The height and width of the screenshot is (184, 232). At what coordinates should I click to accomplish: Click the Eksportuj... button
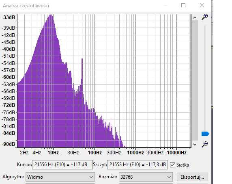[192, 177]
